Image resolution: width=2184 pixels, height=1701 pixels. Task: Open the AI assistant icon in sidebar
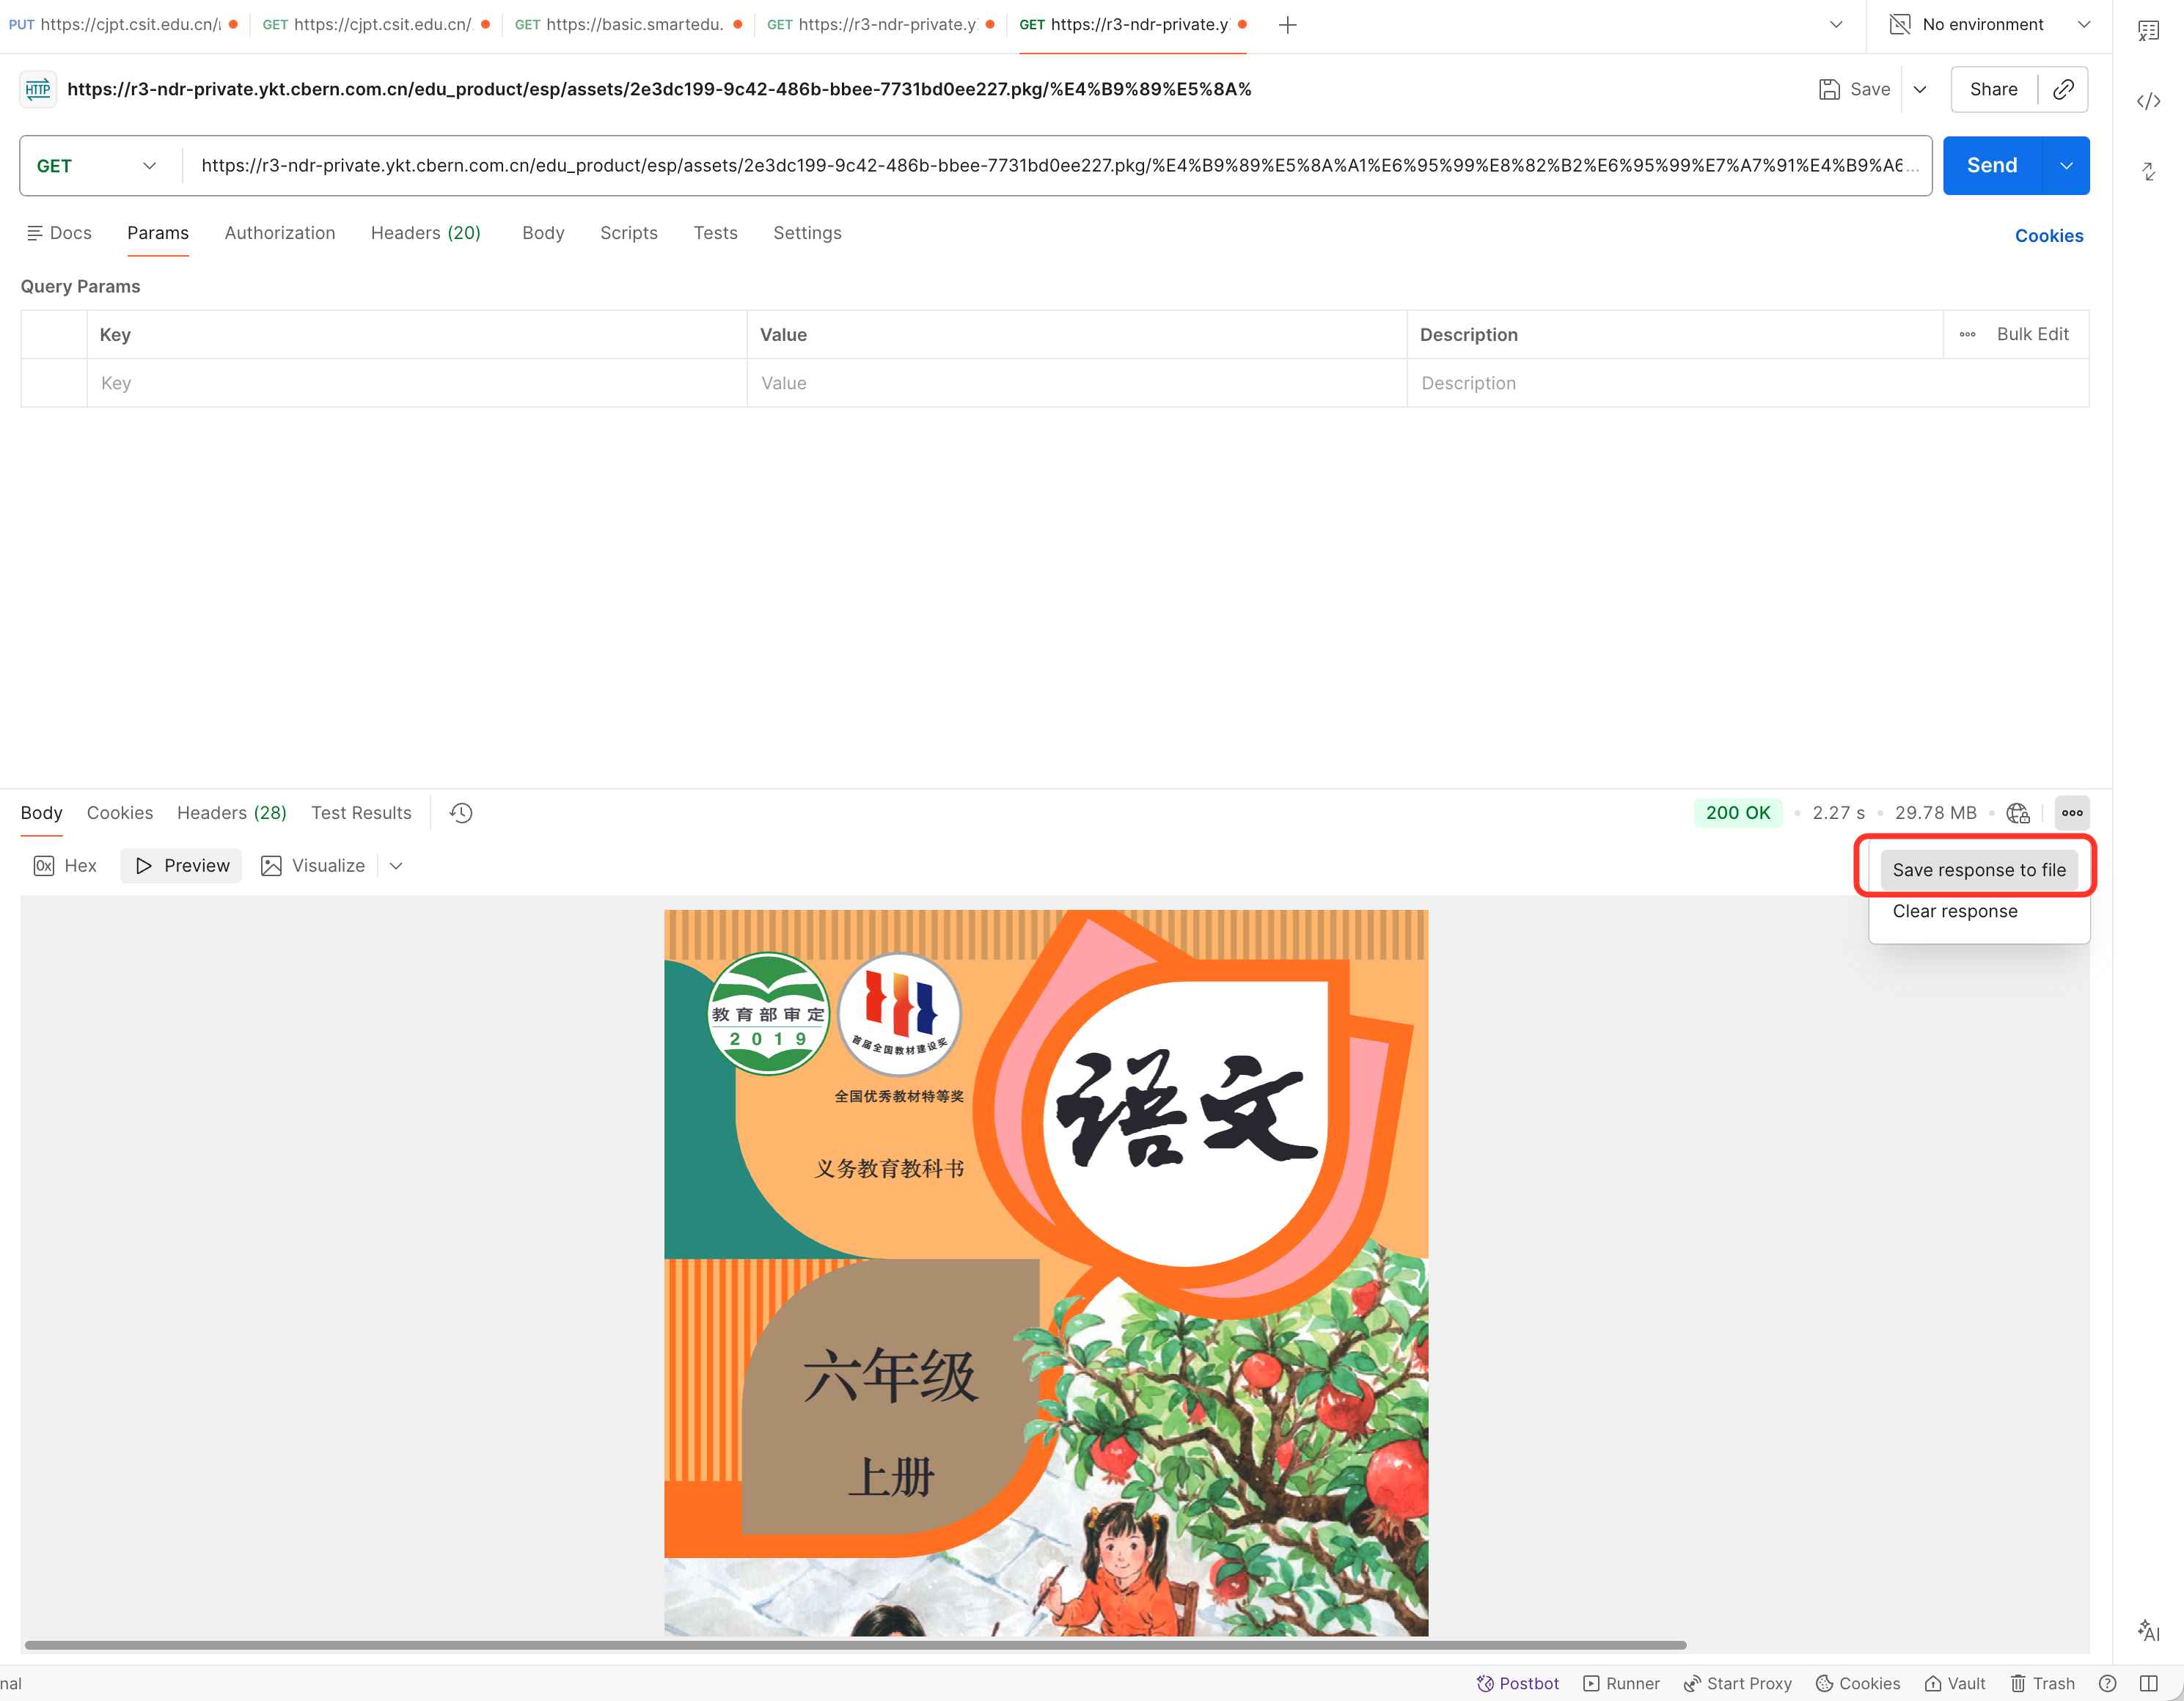coord(2149,1631)
